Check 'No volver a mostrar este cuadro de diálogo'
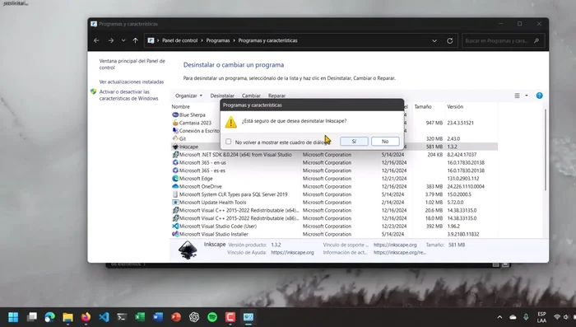The height and width of the screenshot is (327, 576). [x=229, y=142]
